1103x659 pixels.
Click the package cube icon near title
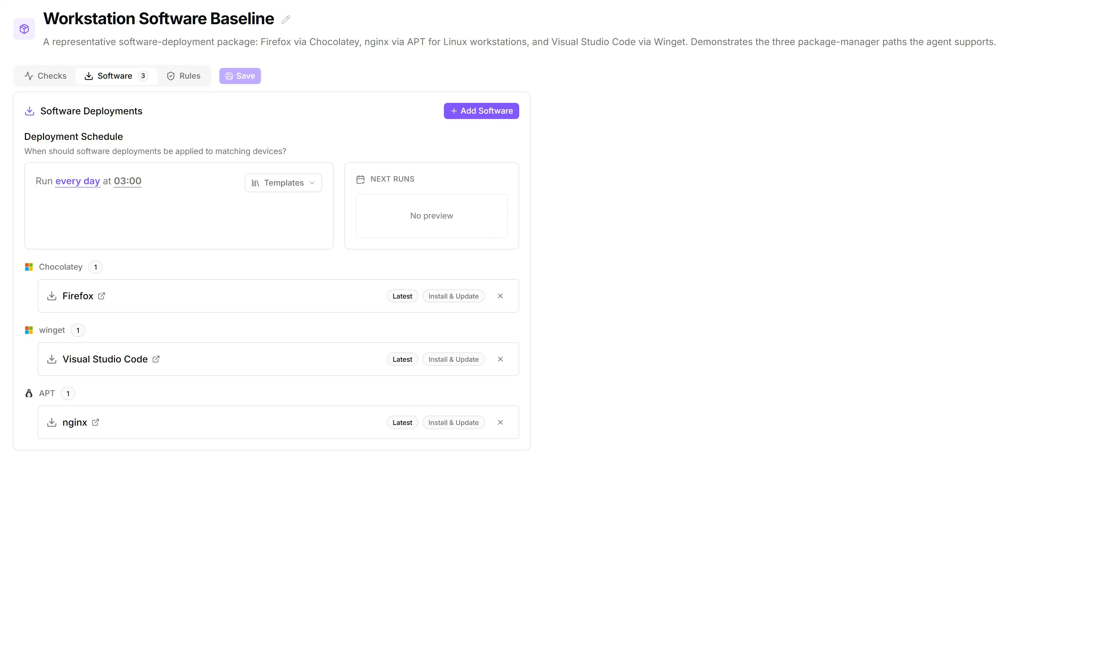(24, 29)
